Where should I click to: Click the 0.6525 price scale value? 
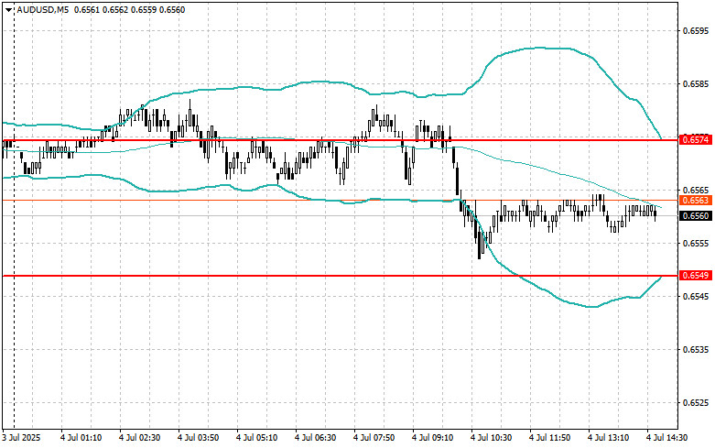[696, 403]
